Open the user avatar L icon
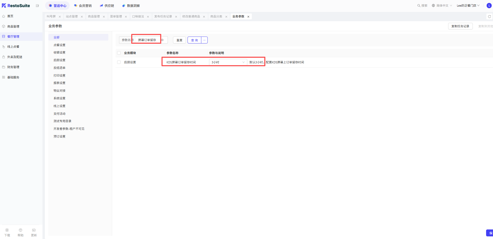Screen dimensions: 493x239 489,6
